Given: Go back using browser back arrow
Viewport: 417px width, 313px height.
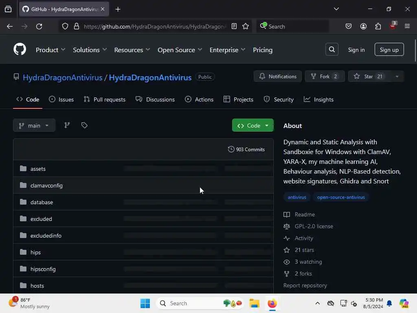Looking at the screenshot, I should coord(10,26).
